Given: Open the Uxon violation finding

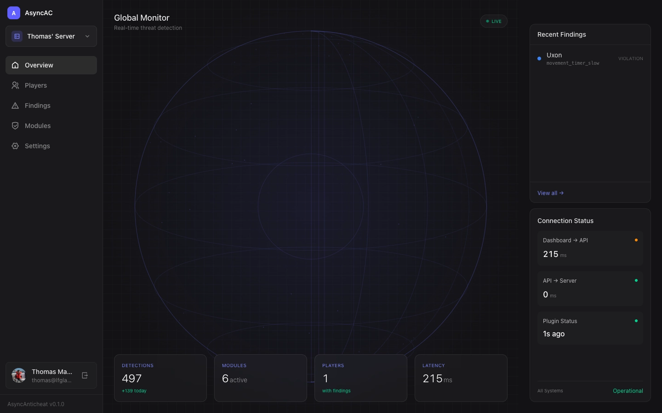Looking at the screenshot, I should [573, 59].
